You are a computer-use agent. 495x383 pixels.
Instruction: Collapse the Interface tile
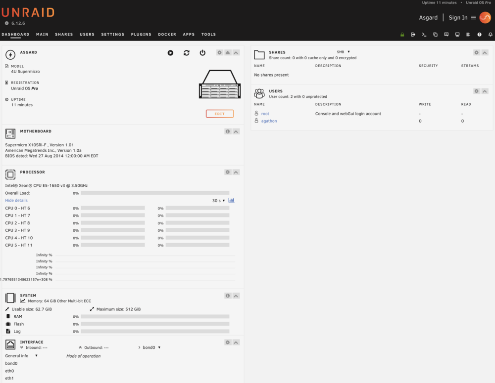pos(236,342)
